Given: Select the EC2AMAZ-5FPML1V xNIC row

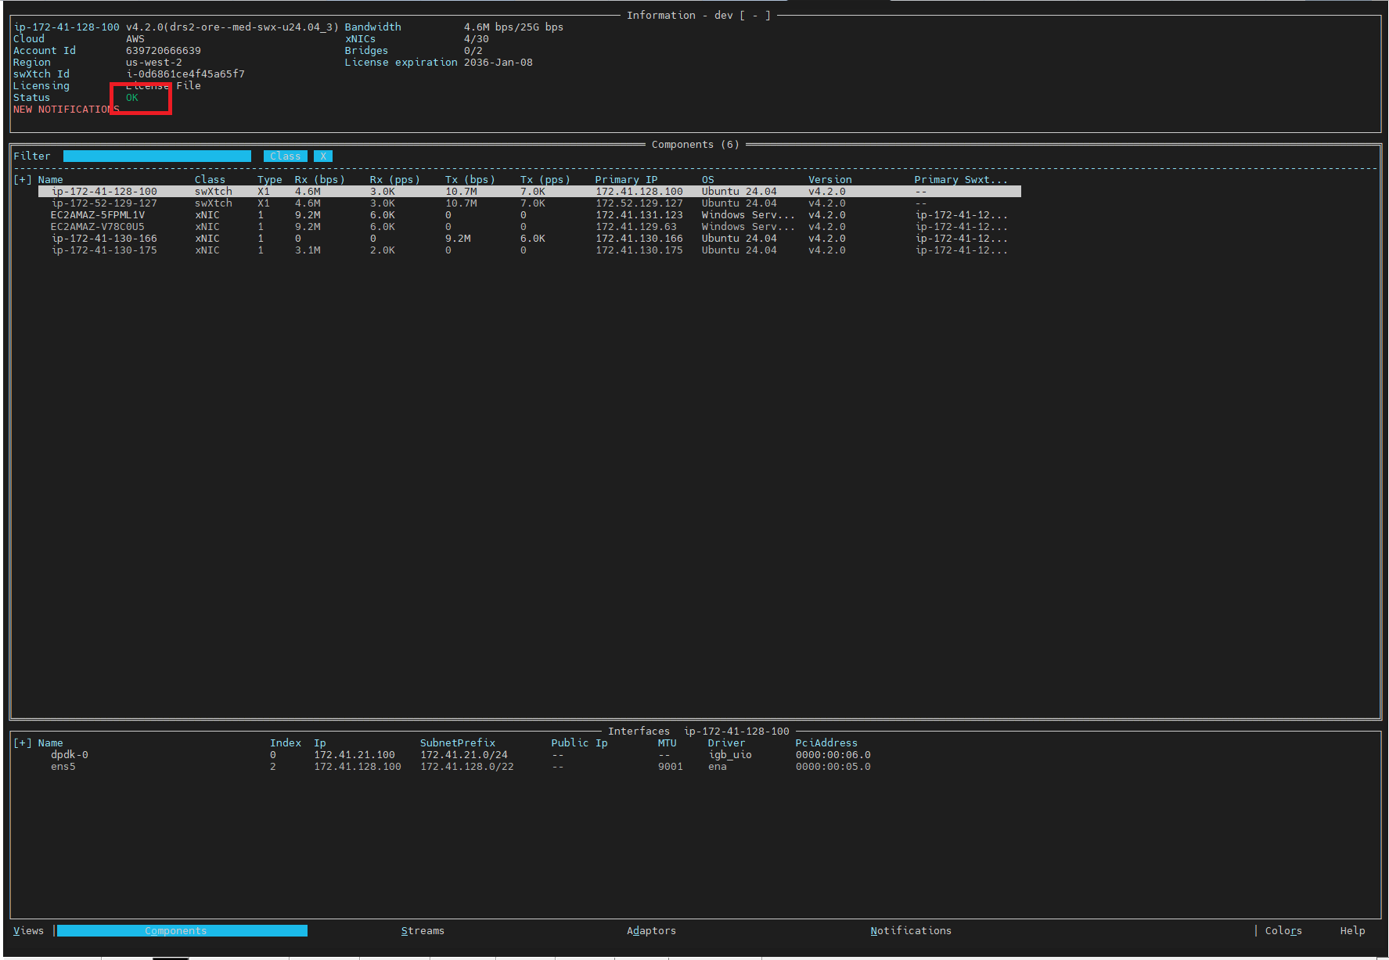Looking at the screenshot, I should 98,215.
